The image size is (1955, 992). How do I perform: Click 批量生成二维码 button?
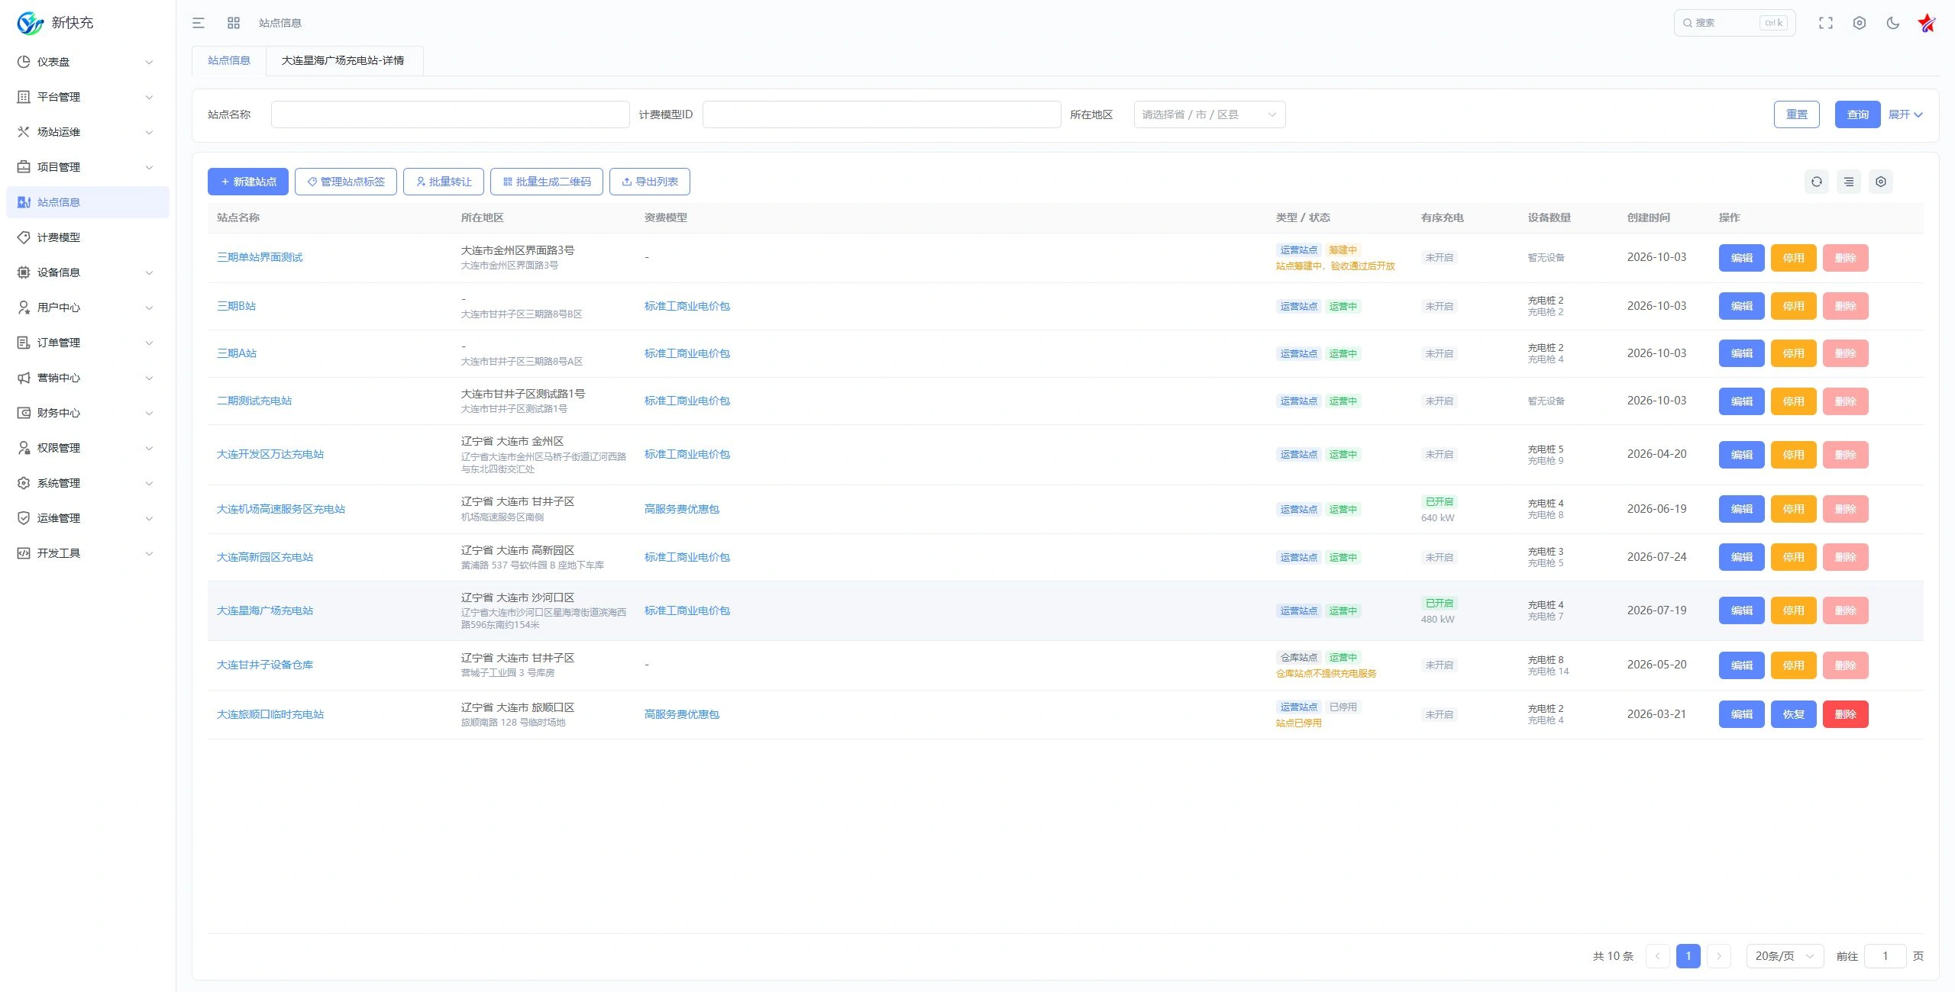pyautogui.click(x=547, y=182)
